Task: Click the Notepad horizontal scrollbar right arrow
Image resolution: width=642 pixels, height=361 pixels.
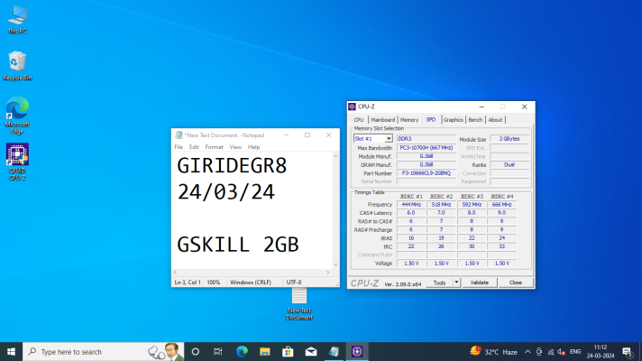Action: [x=328, y=273]
